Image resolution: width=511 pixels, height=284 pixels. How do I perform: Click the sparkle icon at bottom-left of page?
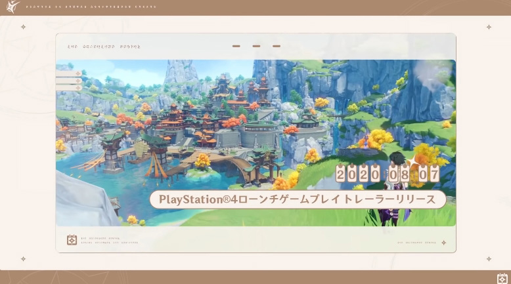click(x=23, y=258)
